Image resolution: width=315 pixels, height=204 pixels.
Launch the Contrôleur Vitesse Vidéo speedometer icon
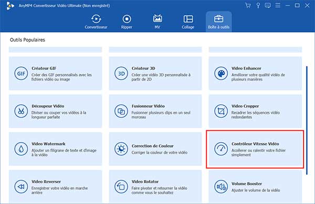[221, 149]
